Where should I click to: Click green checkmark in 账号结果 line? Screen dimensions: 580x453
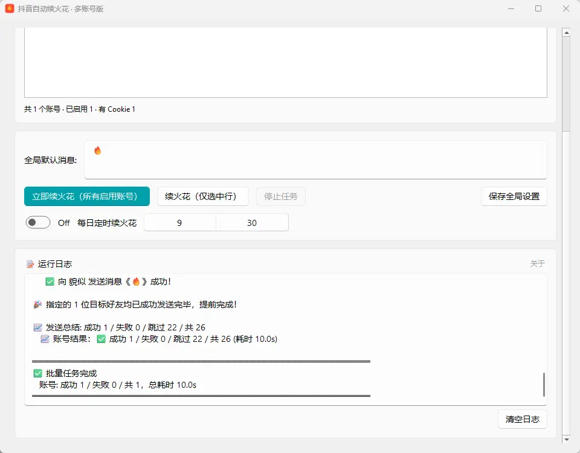(x=101, y=339)
